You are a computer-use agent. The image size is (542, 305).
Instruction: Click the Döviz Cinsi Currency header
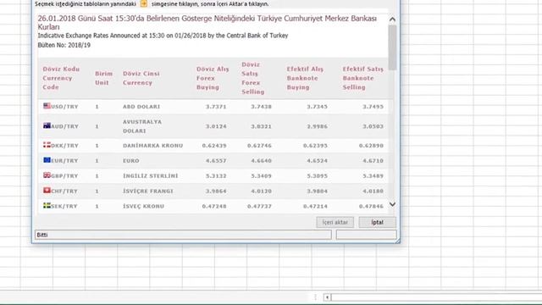(x=141, y=78)
